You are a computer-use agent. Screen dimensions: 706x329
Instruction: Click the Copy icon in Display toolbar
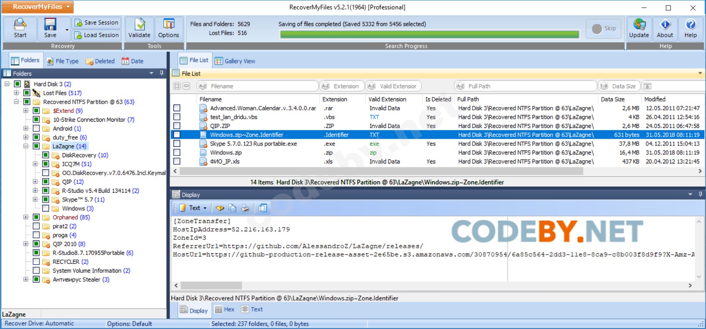[x=232, y=208]
